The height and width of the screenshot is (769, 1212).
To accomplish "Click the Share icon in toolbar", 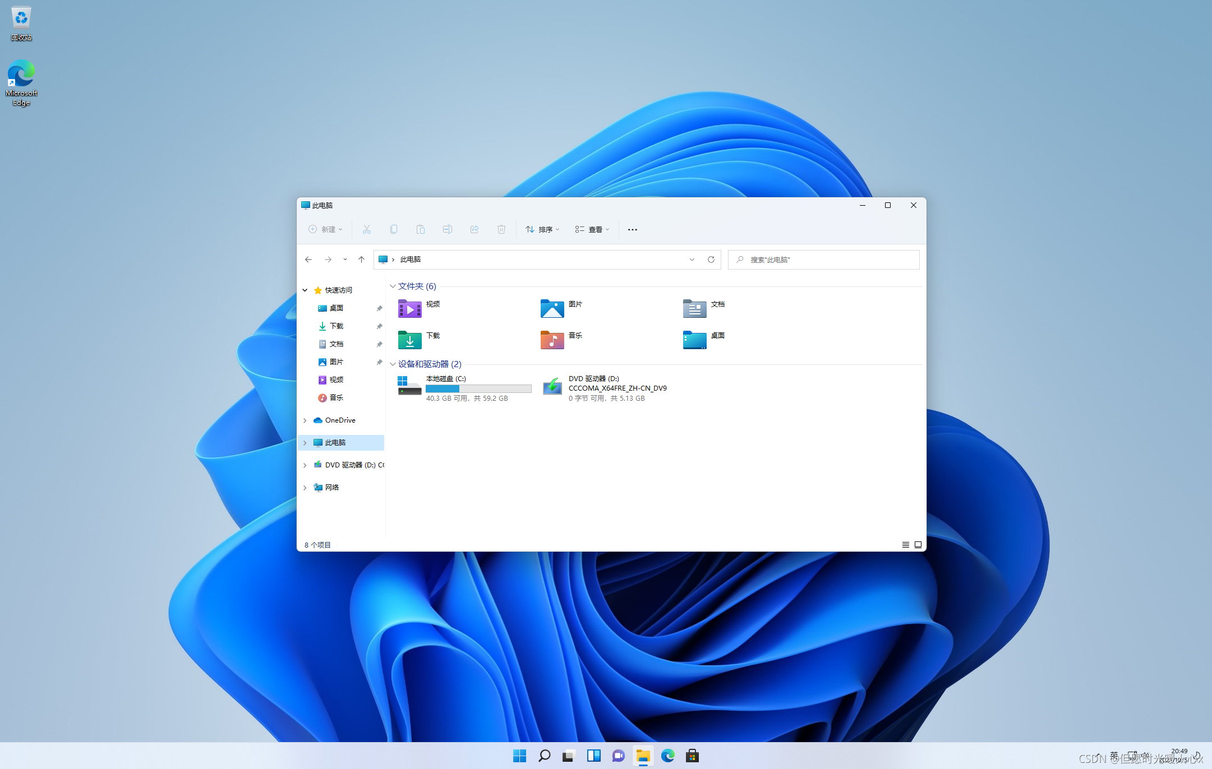I will coord(474,229).
